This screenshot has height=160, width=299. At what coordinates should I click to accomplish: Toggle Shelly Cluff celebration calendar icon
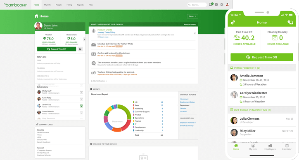click(81, 92)
